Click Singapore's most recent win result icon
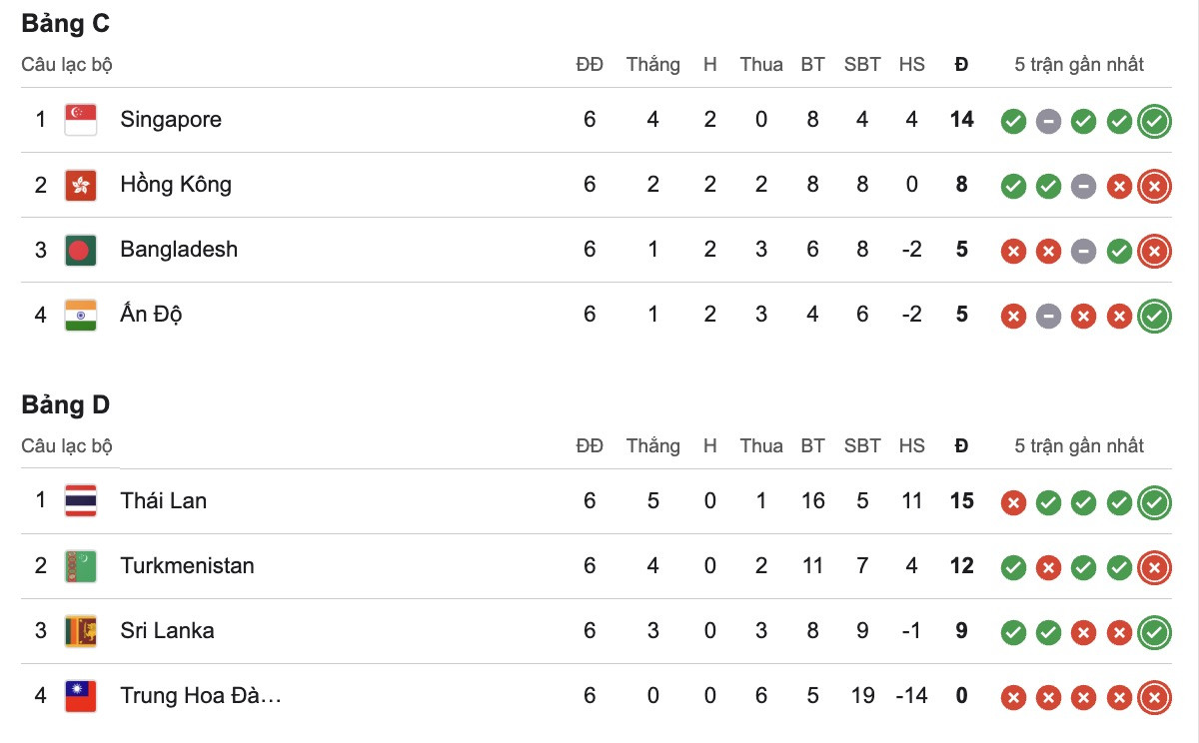The height and width of the screenshot is (743, 1199). coord(1154,122)
